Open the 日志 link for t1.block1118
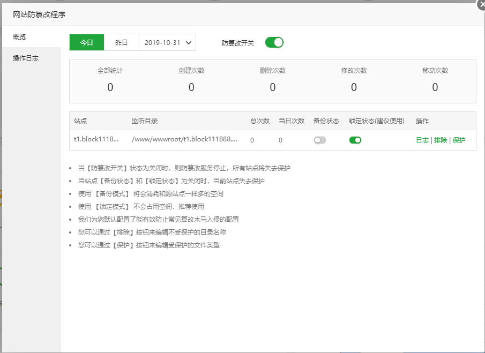 click(421, 140)
